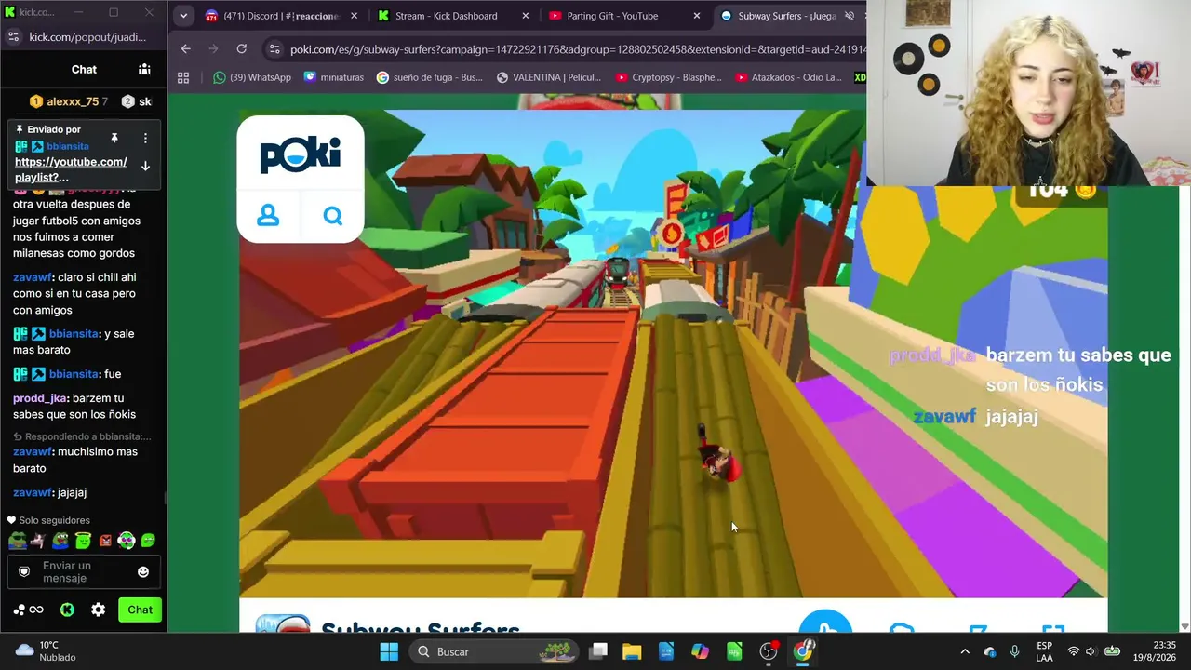Close the Kick Dashboard tab
1191x670 pixels.
click(x=526, y=16)
